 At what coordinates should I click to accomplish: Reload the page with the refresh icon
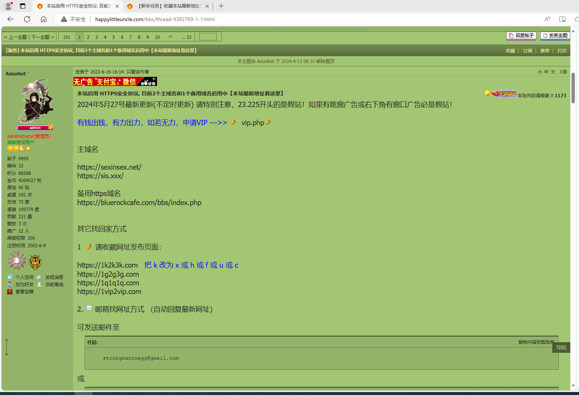pos(27,19)
